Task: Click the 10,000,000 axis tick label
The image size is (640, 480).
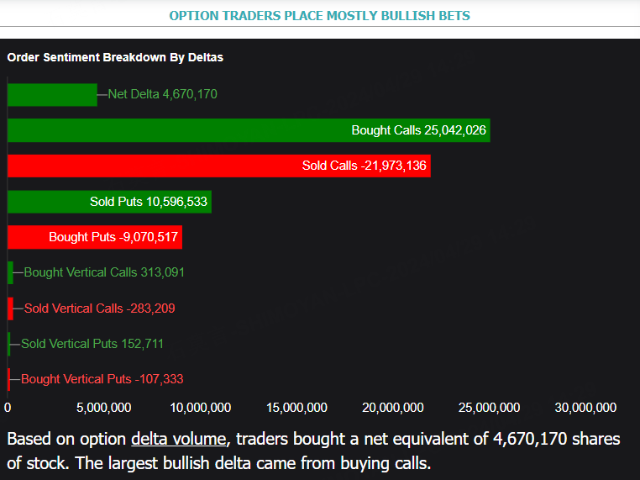Action: (x=200, y=408)
